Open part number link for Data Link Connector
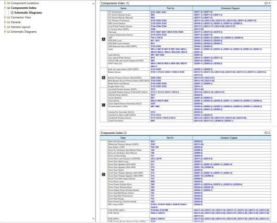Screen dimensions: 277x223 pyautogui.click(x=153, y=141)
